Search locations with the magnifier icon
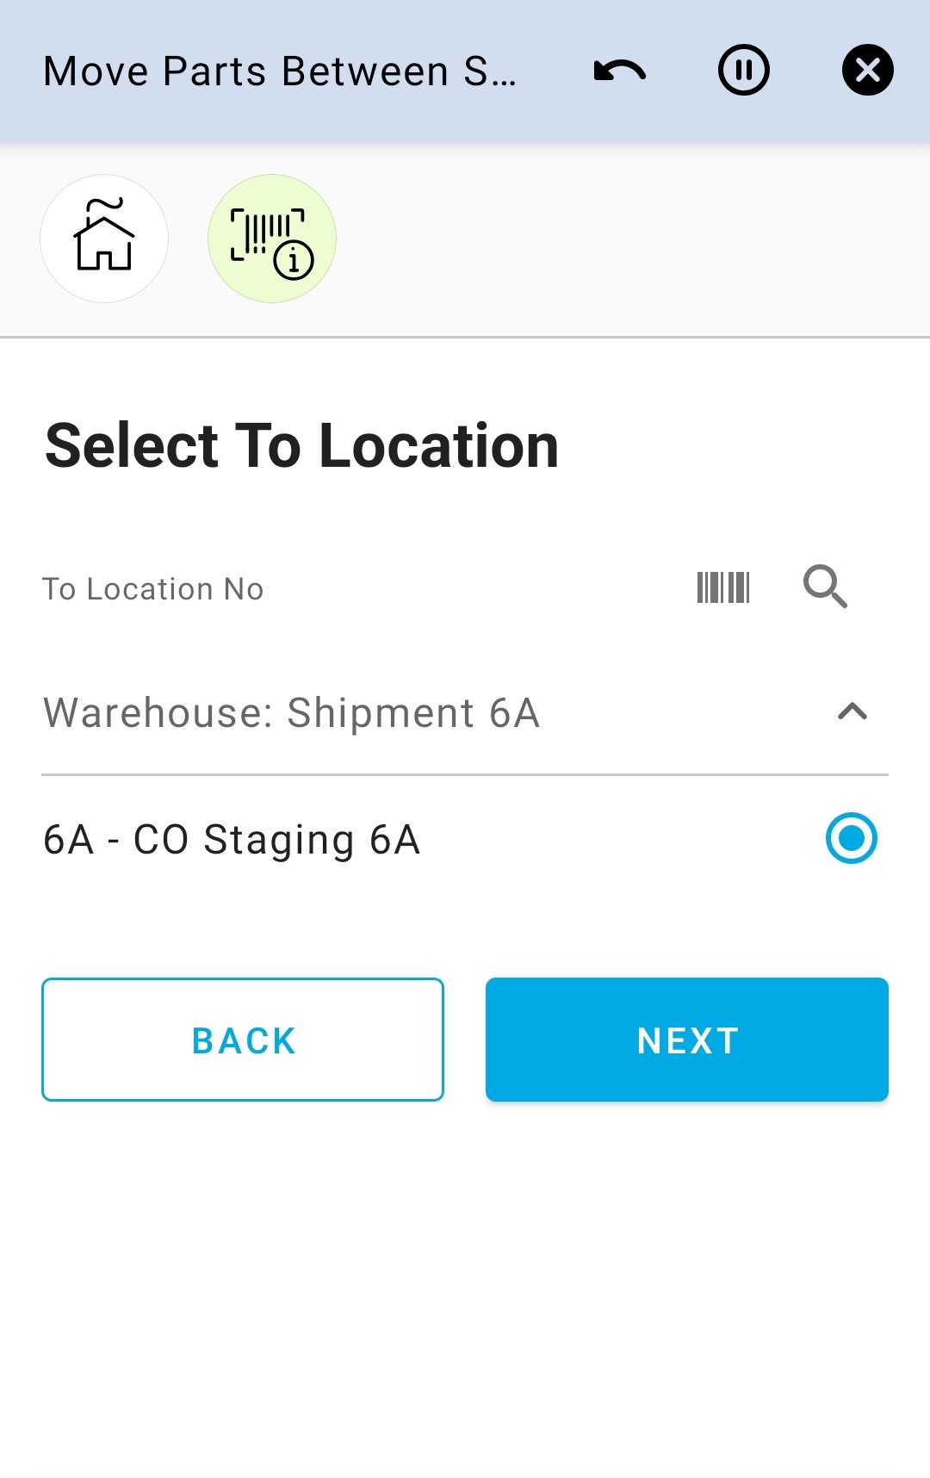 pos(825,587)
